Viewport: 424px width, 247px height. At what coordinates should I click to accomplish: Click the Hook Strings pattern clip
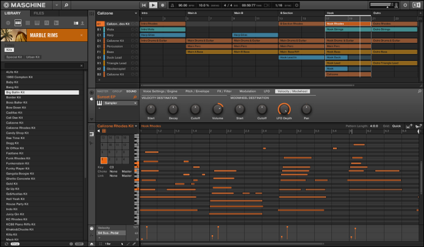point(348,29)
